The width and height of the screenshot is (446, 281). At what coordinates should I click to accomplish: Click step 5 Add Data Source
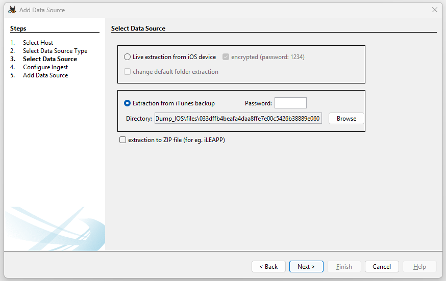point(45,75)
